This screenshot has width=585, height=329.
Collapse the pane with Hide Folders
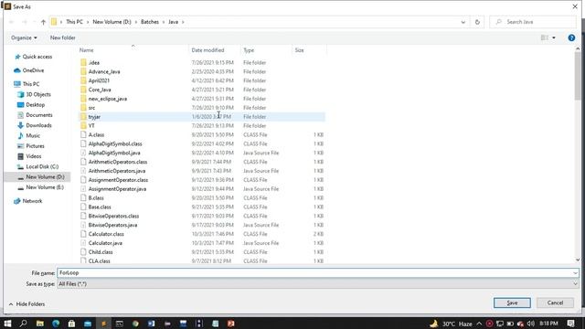[27, 304]
